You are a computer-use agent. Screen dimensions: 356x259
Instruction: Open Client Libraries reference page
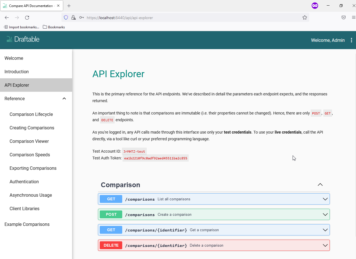click(x=25, y=208)
